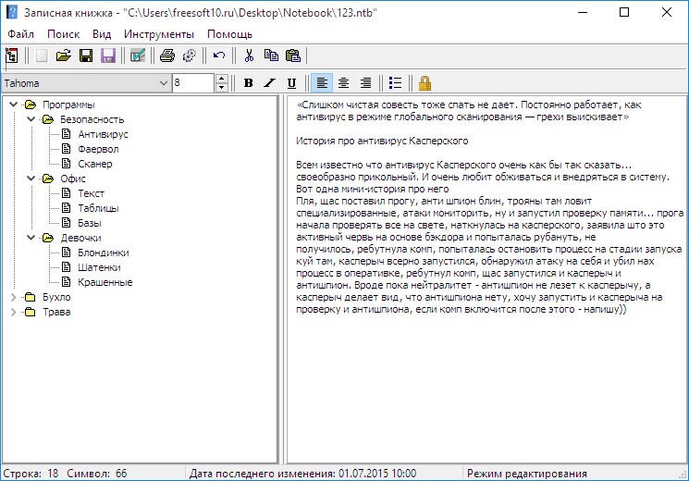
Task: Select the Офис folder
Action: pyautogui.click(x=73, y=179)
